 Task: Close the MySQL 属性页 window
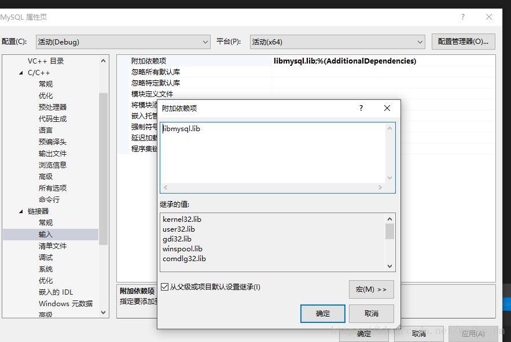(489, 17)
